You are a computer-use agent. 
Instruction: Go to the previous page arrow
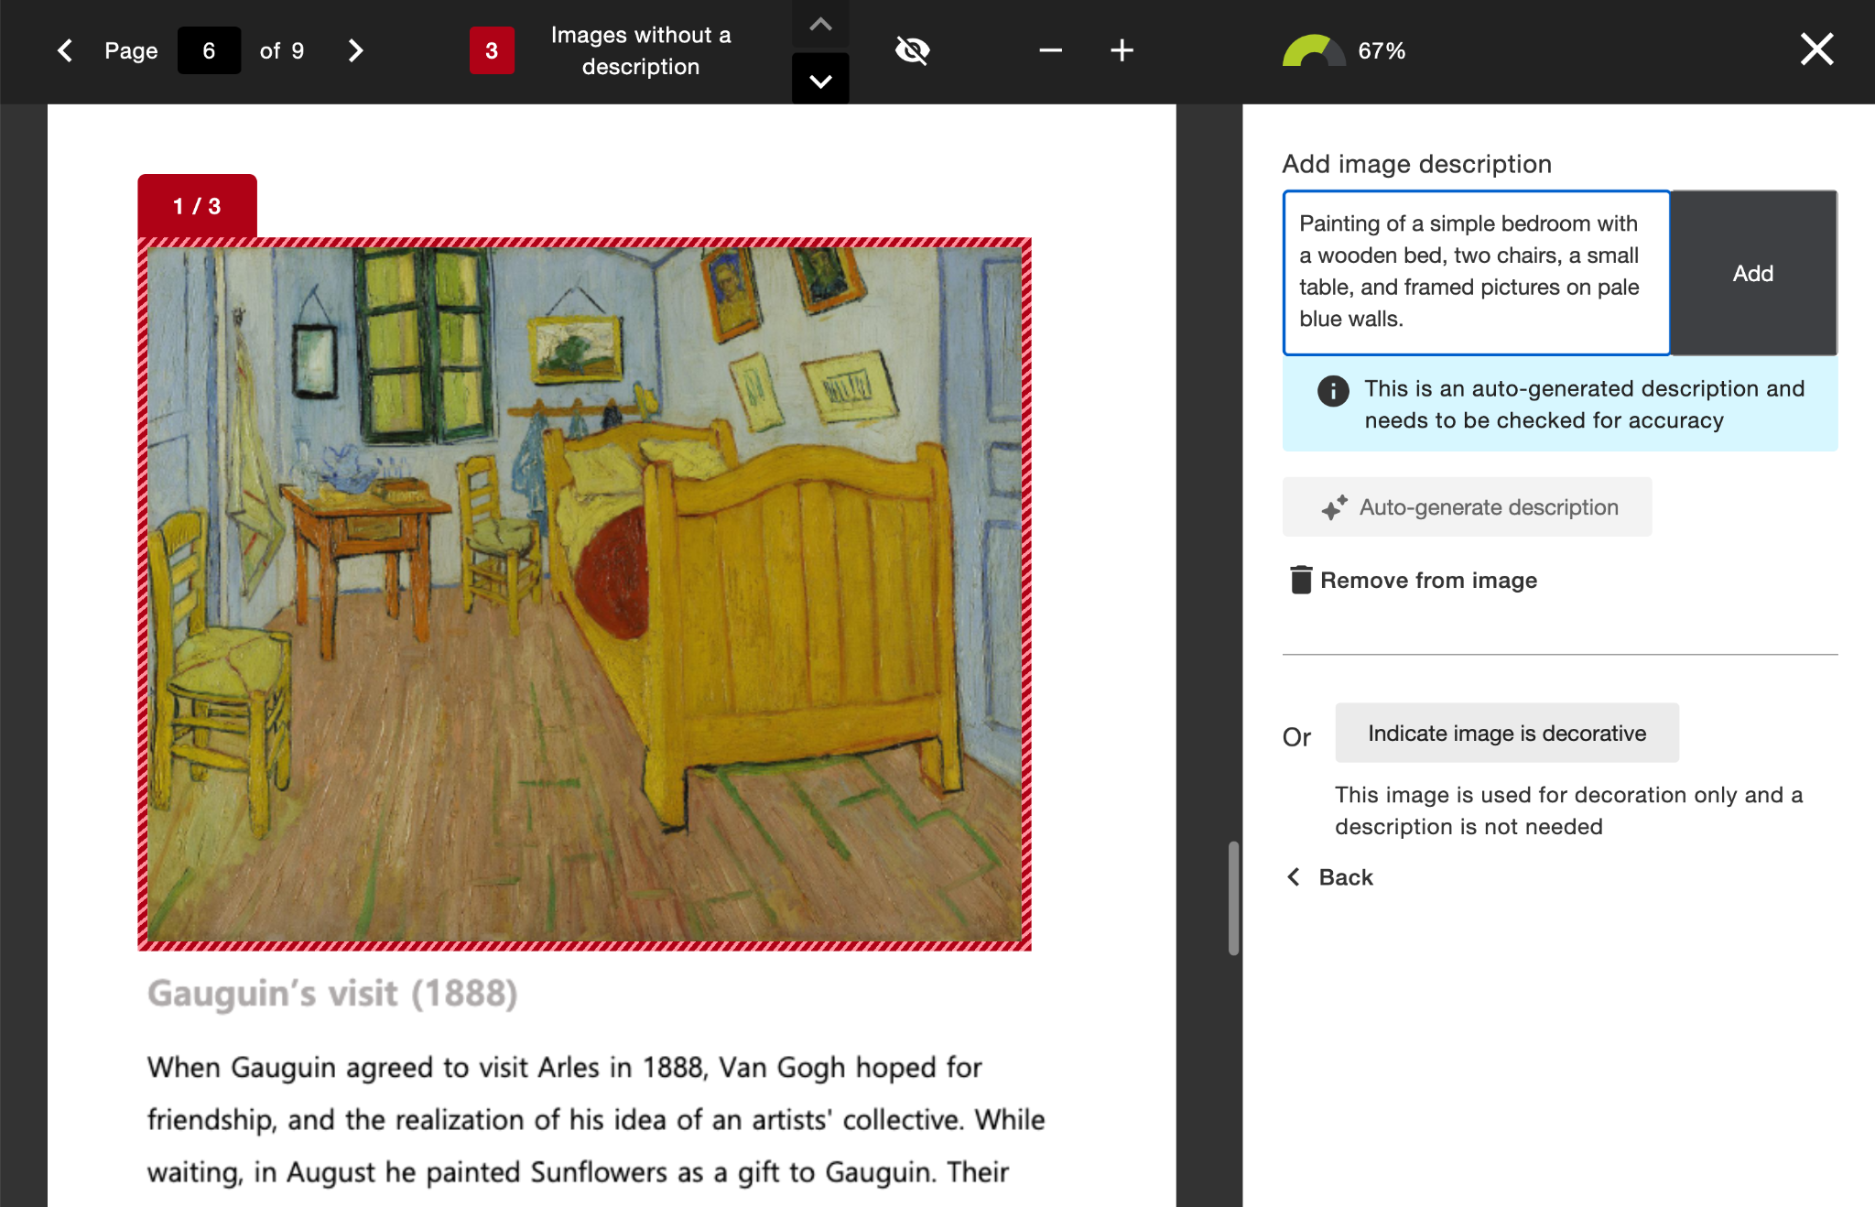click(x=65, y=50)
